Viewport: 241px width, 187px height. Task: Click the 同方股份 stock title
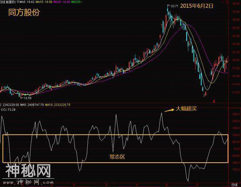(24, 12)
